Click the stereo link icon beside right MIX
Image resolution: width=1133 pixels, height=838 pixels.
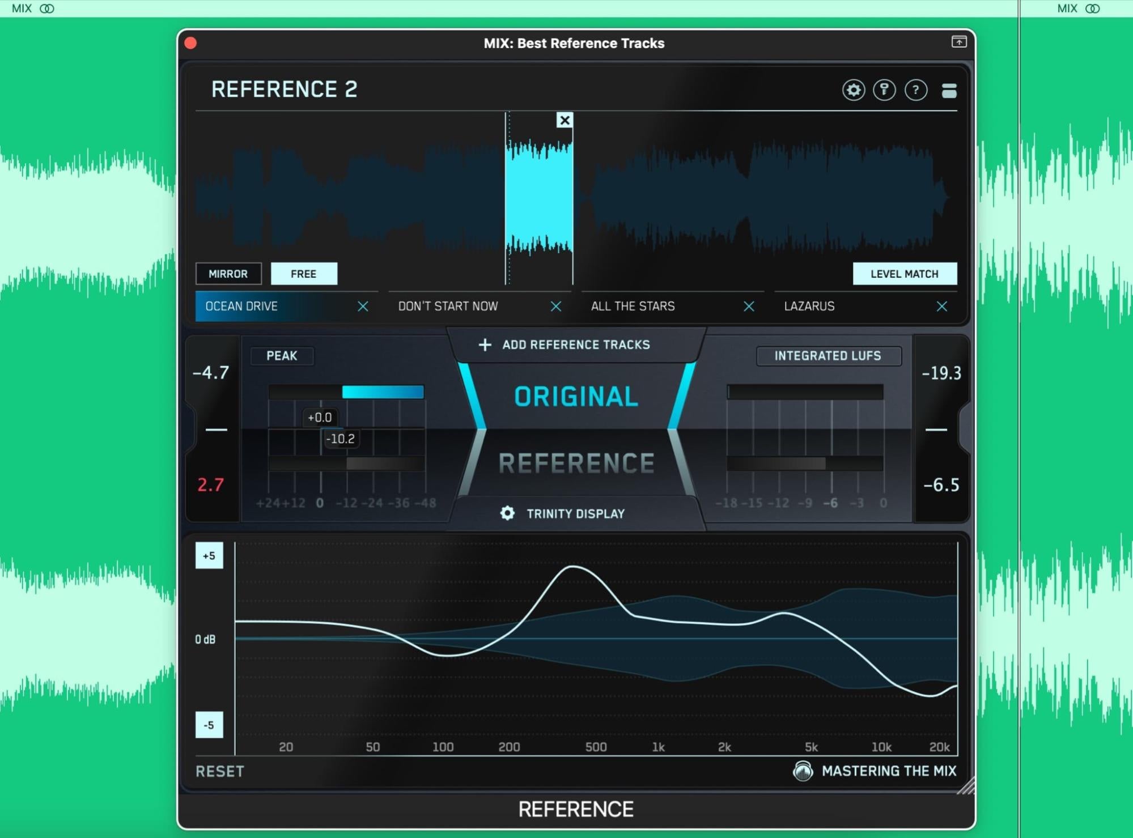1092,8
